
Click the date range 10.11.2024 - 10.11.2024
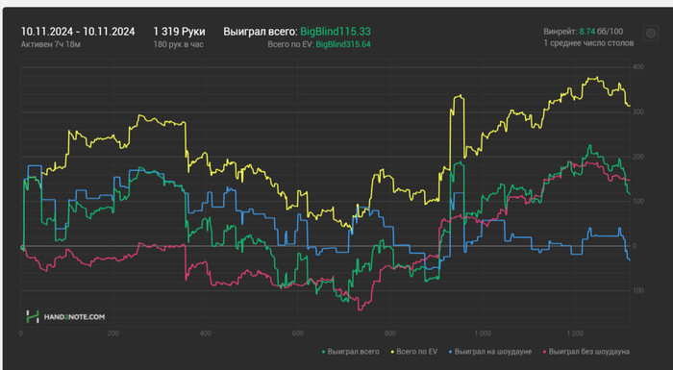(78, 32)
